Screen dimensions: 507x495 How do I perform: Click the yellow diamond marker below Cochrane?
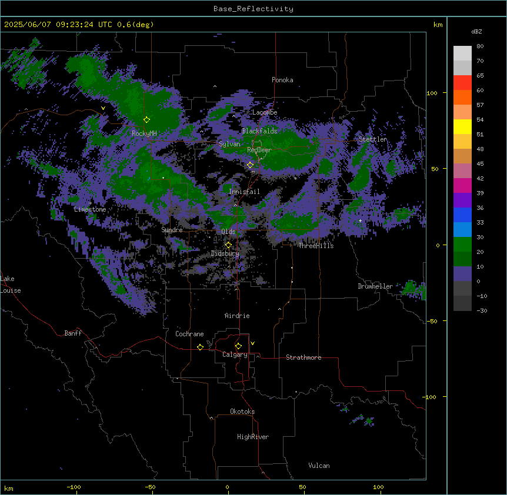point(201,347)
